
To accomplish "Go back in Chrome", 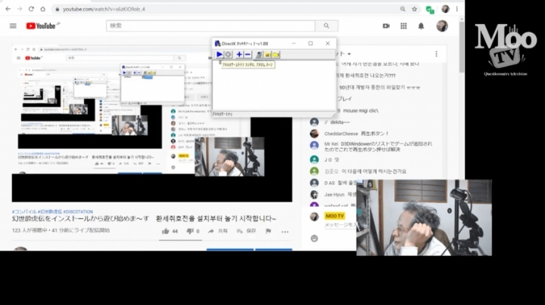I will (8, 9).
